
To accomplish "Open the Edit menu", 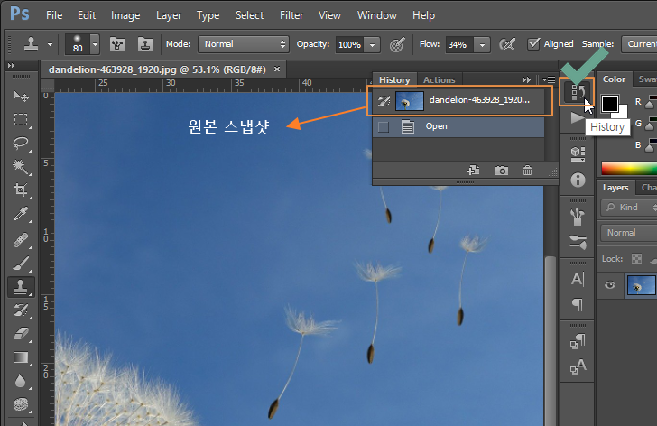I will pos(87,15).
